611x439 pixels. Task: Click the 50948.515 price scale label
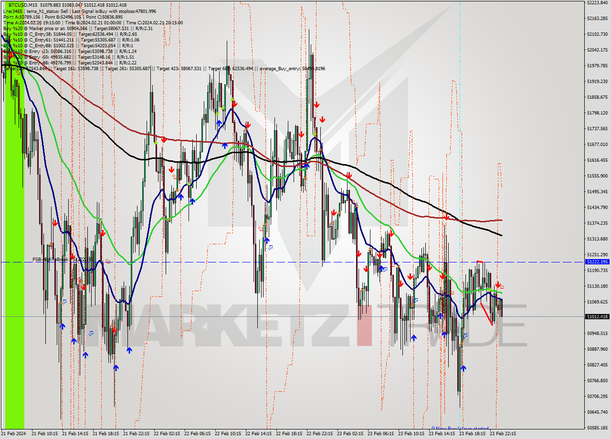coord(598,333)
